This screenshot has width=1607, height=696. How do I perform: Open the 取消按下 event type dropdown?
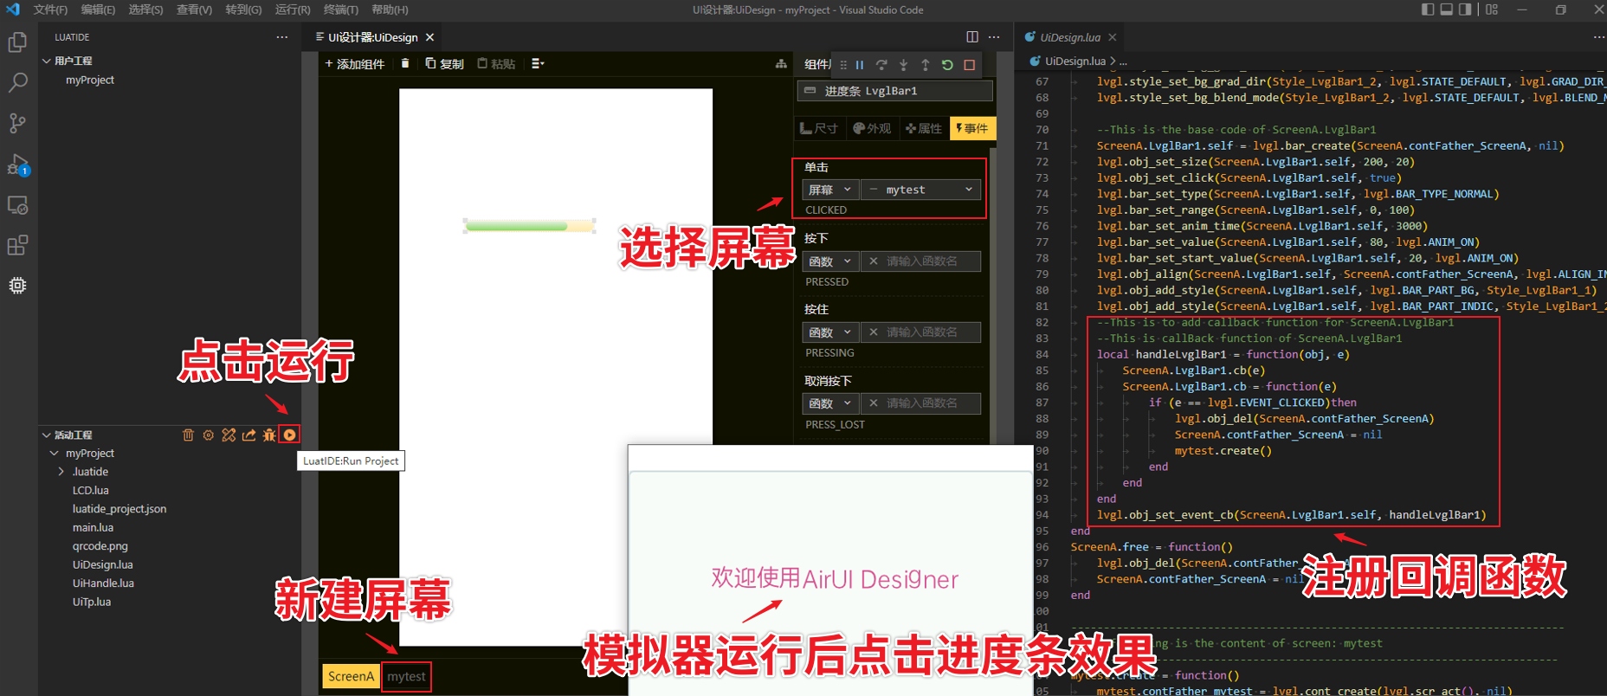830,403
